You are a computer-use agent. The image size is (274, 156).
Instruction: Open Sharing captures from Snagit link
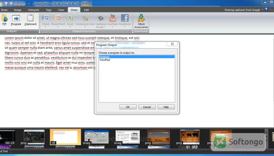pyautogui.click(x=242, y=10)
